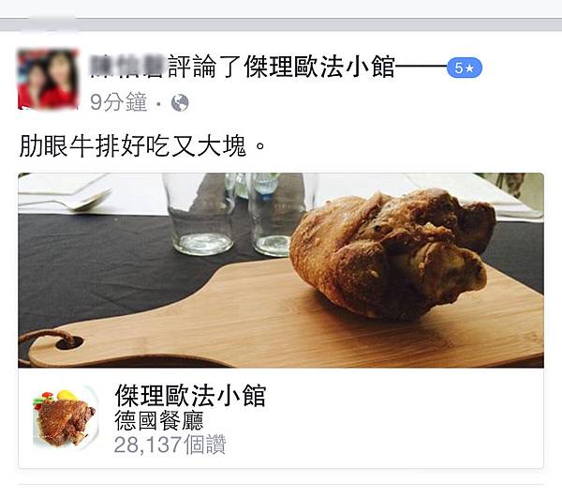Open 傑理歐法小館 link in post headline

(319, 67)
